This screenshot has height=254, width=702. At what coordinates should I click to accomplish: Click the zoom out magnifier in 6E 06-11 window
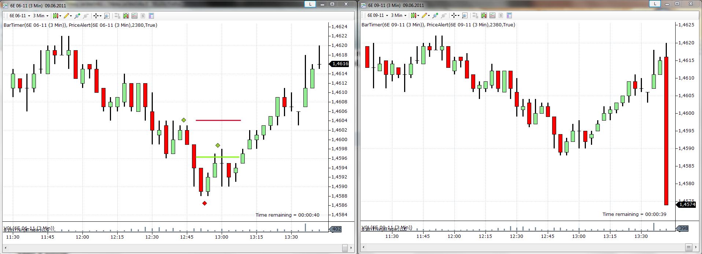(x=85, y=16)
